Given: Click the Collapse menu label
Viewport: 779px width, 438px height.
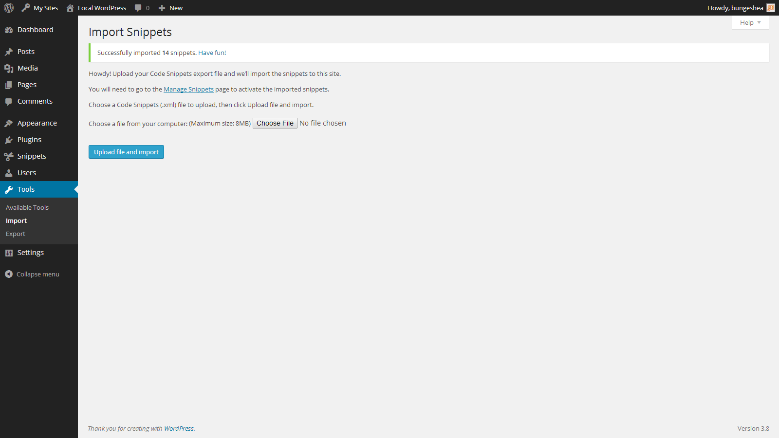Looking at the screenshot, I should pos(38,274).
